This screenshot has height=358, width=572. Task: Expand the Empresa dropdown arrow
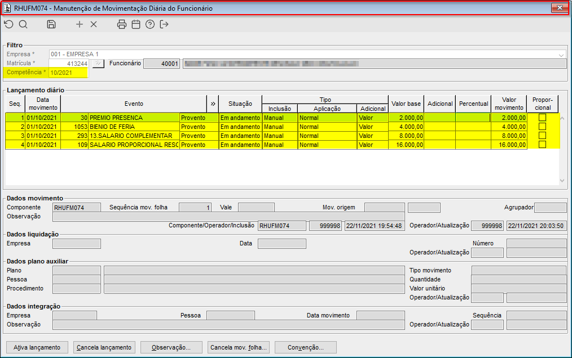click(x=561, y=55)
